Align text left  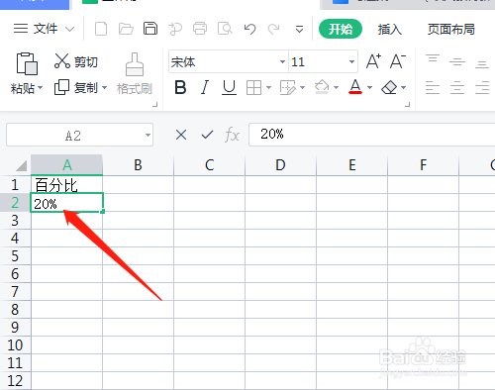pyautogui.click(x=433, y=87)
